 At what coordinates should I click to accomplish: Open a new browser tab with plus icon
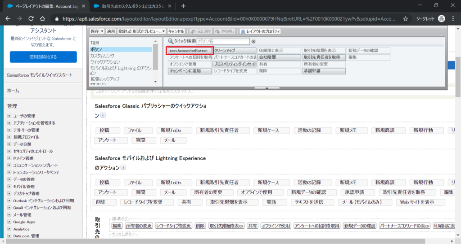(x=183, y=6)
